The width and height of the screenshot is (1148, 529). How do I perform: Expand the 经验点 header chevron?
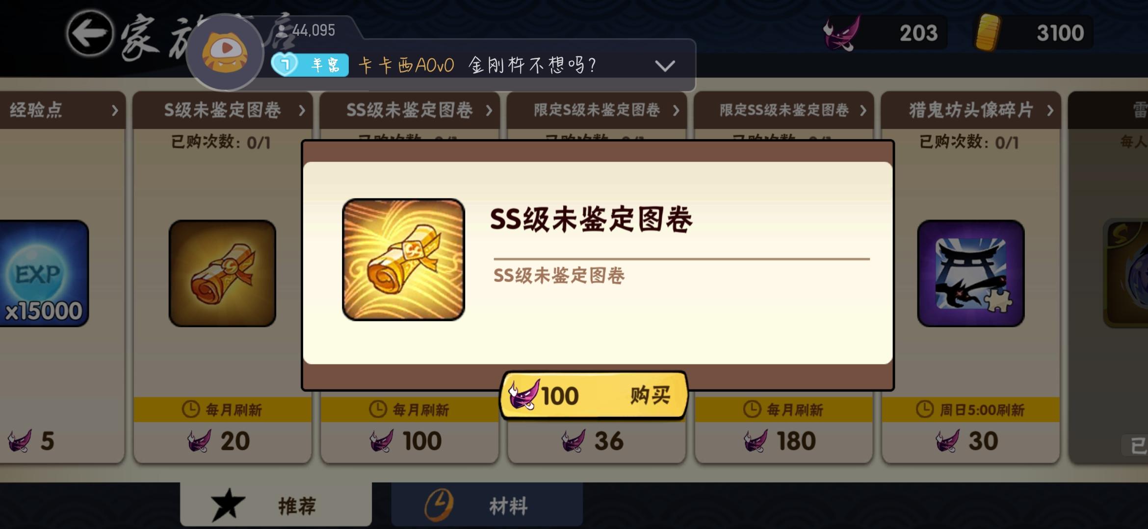(115, 111)
